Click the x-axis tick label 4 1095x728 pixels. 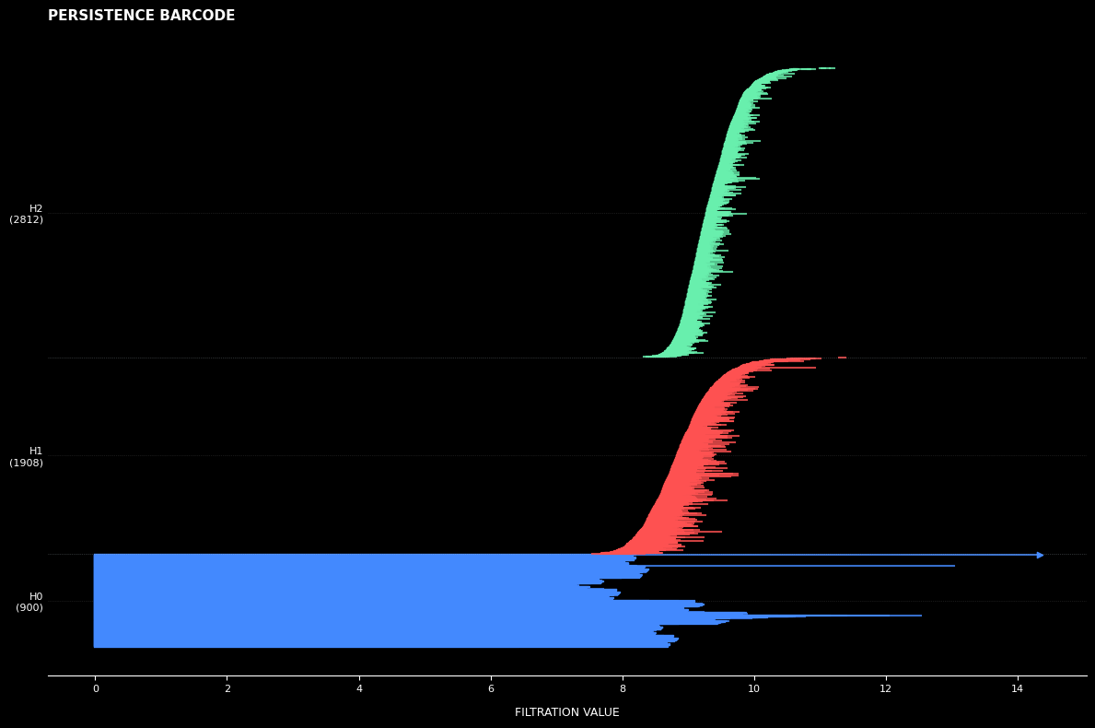click(x=359, y=689)
